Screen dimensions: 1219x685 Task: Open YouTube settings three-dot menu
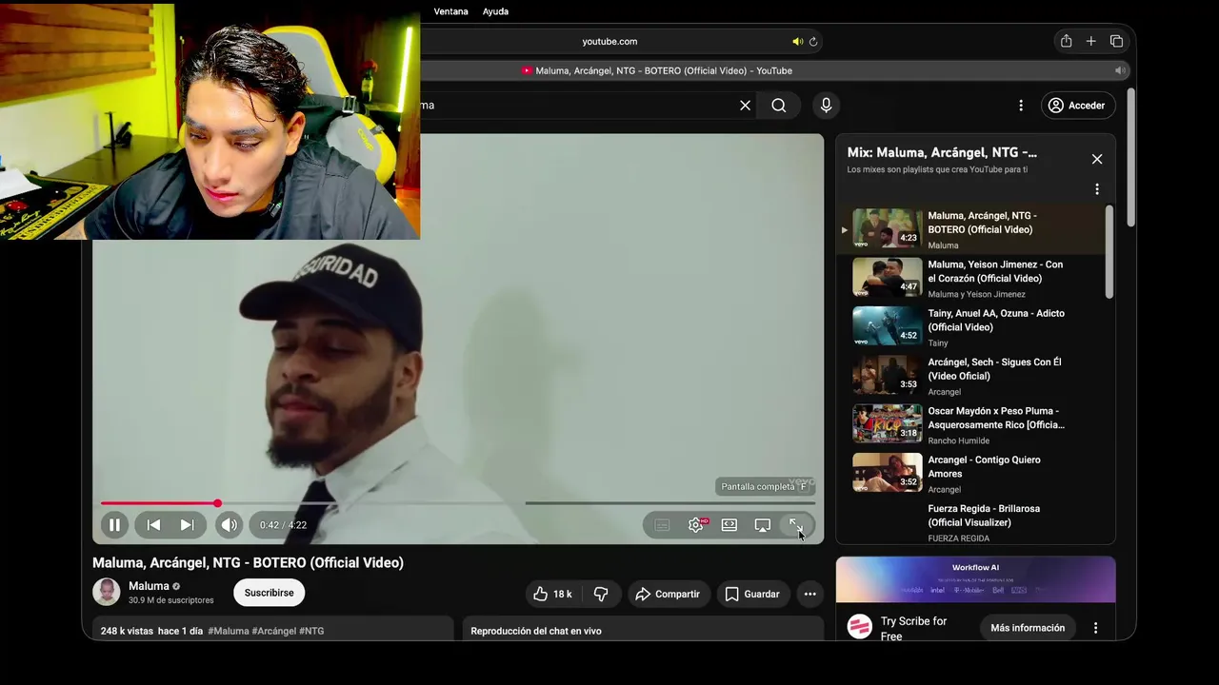[x=1021, y=106]
